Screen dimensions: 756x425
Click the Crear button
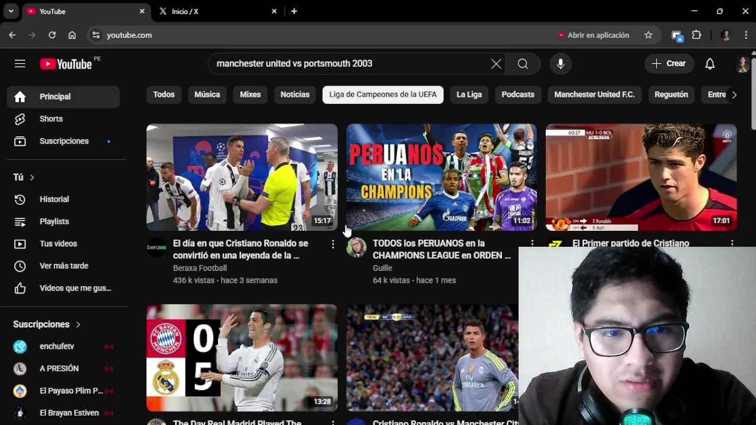point(669,64)
